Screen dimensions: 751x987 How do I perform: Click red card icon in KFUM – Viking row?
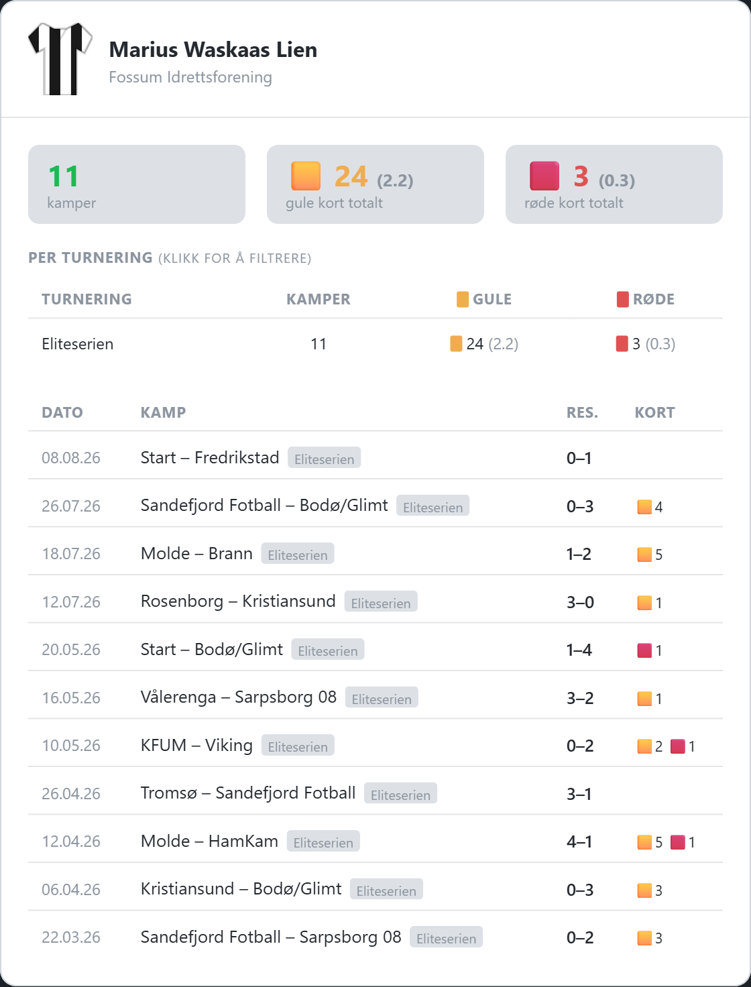[678, 746]
